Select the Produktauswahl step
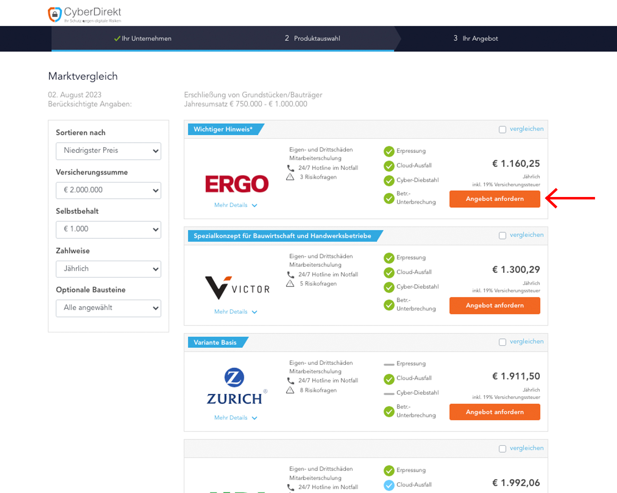The image size is (617, 493). coord(312,38)
